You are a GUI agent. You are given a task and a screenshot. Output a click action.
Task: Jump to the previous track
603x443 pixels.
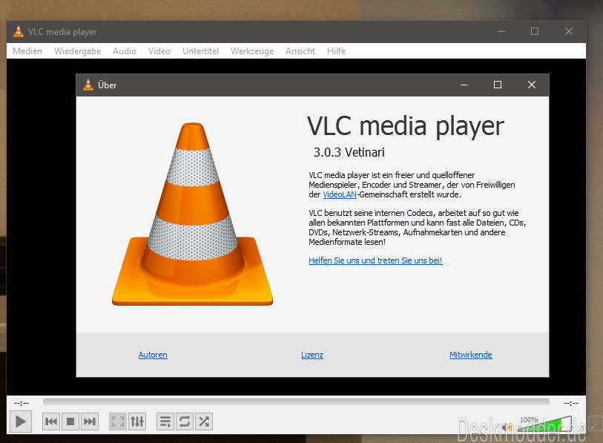click(x=51, y=421)
